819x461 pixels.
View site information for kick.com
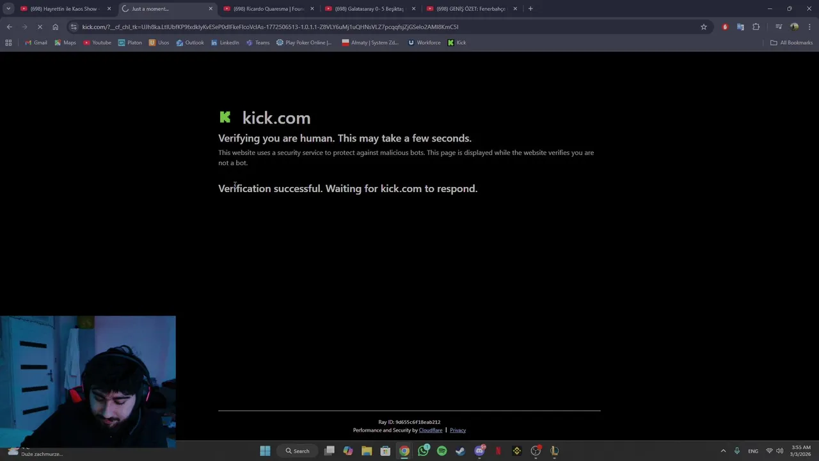tap(74, 27)
